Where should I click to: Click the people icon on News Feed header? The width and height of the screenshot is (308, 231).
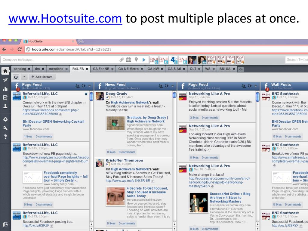[x=161, y=86]
